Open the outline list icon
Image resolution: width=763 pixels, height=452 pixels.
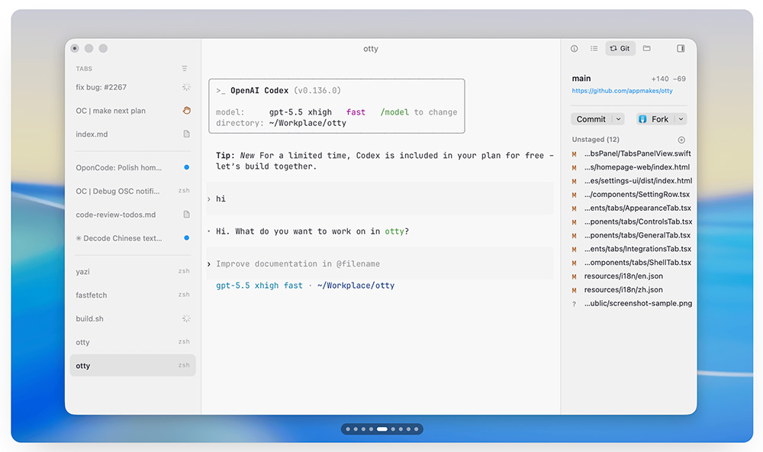594,48
